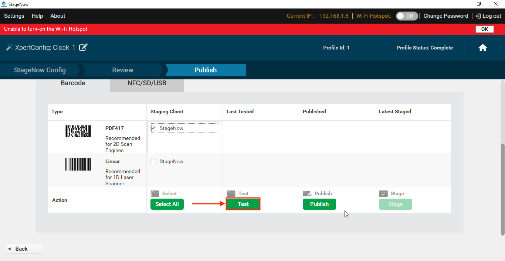
Task: Dismiss the Wi-Fi error with OK
Action: point(484,29)
